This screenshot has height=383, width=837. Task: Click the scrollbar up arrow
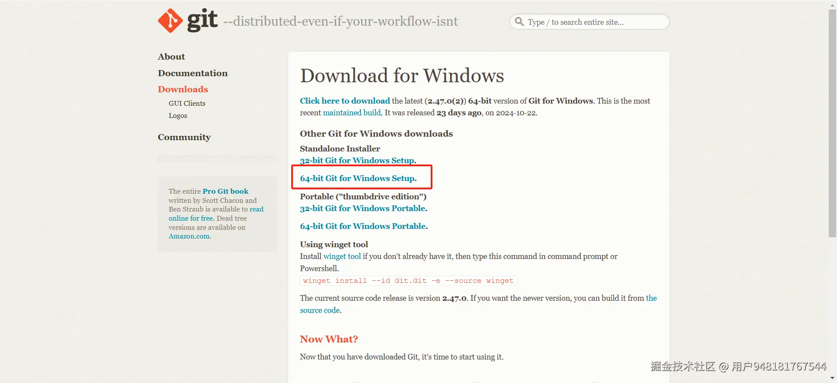833,5
